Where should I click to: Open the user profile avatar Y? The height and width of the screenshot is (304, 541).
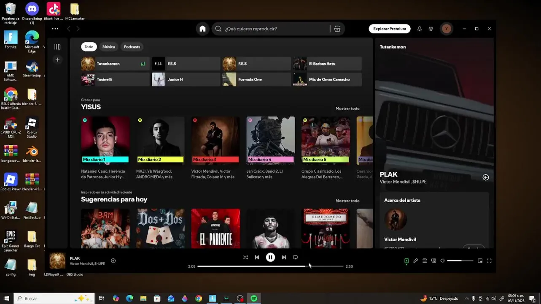(x=446, y=29)
